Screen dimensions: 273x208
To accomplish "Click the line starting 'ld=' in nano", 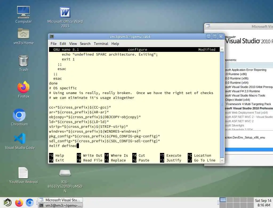I will 79,122.
